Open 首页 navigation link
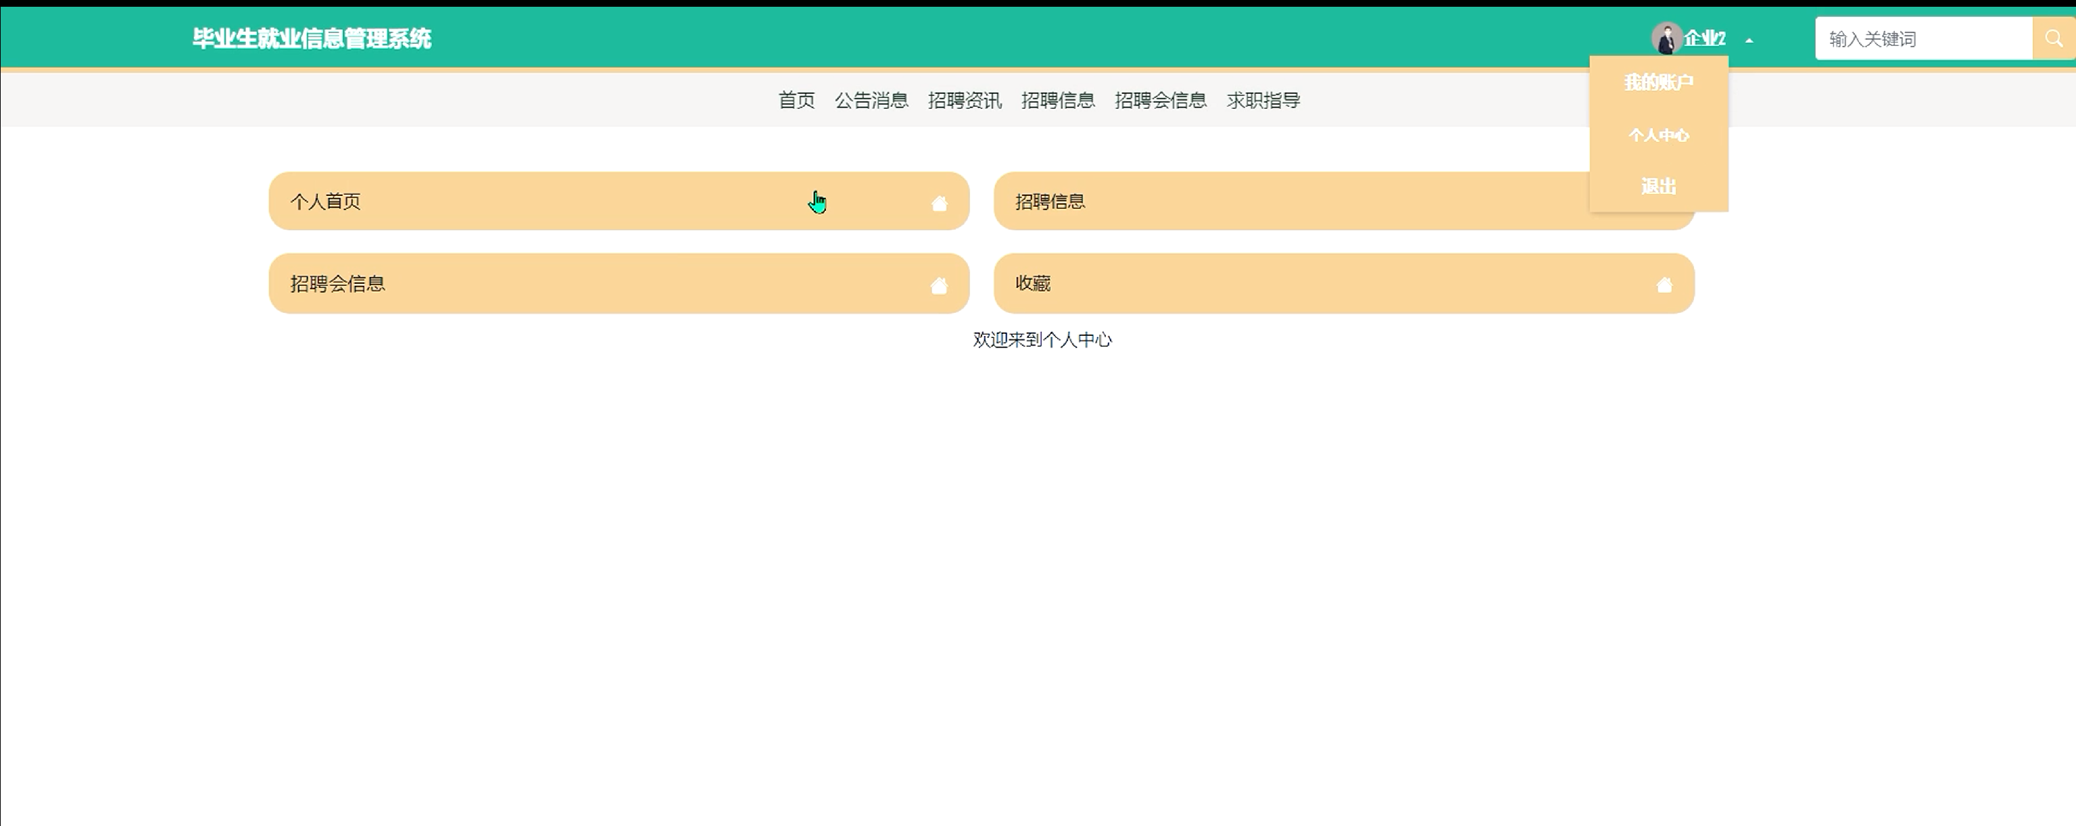This screenshot has width=2076, height=826. tap(796, 101)
